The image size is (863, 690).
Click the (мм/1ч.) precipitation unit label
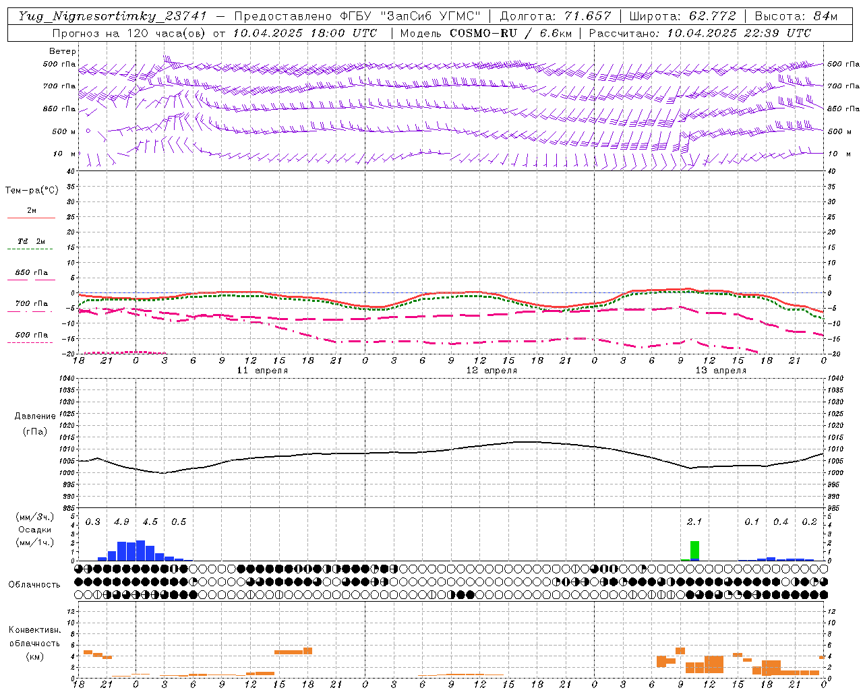click(35, 542)
